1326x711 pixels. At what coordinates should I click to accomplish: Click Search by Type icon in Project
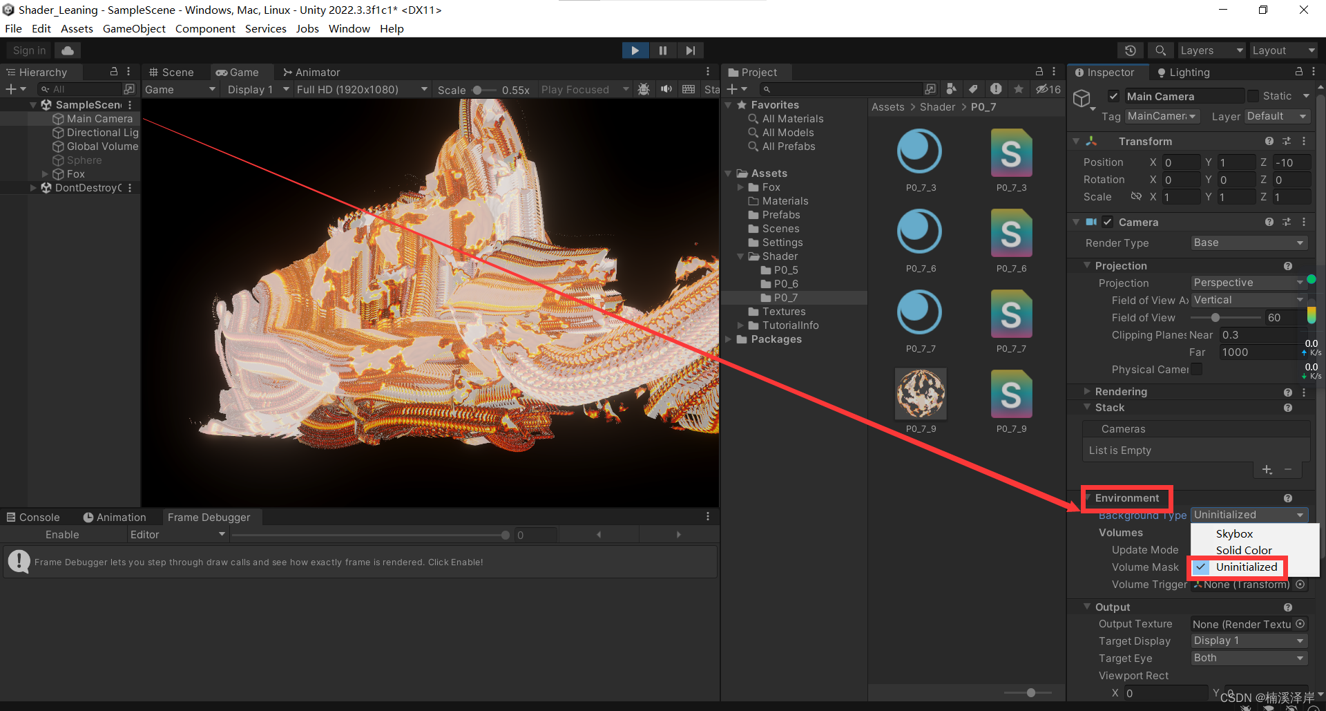click(952, 88)
